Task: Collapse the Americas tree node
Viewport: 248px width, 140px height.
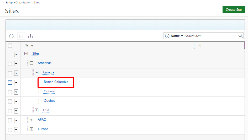Action: coord(31,63)
